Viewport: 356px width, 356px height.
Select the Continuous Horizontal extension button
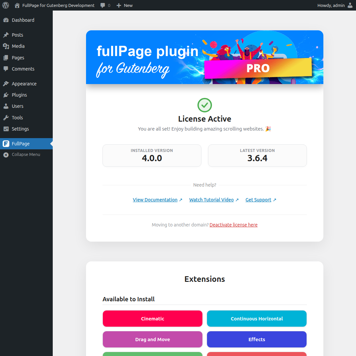pyautogui.click(x=257, y=318)
